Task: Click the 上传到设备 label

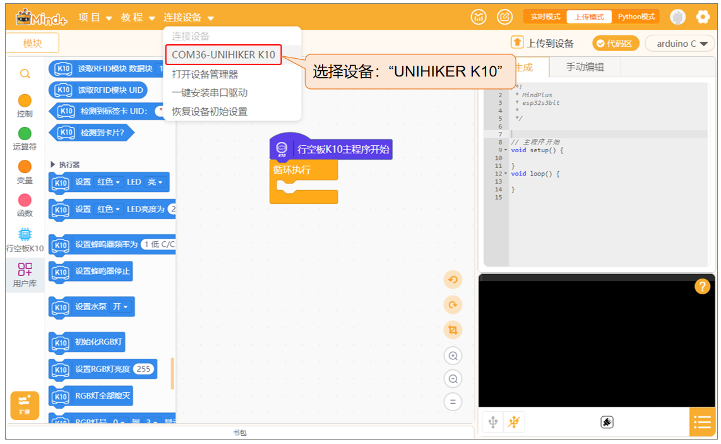Action: tap(550, 43)
